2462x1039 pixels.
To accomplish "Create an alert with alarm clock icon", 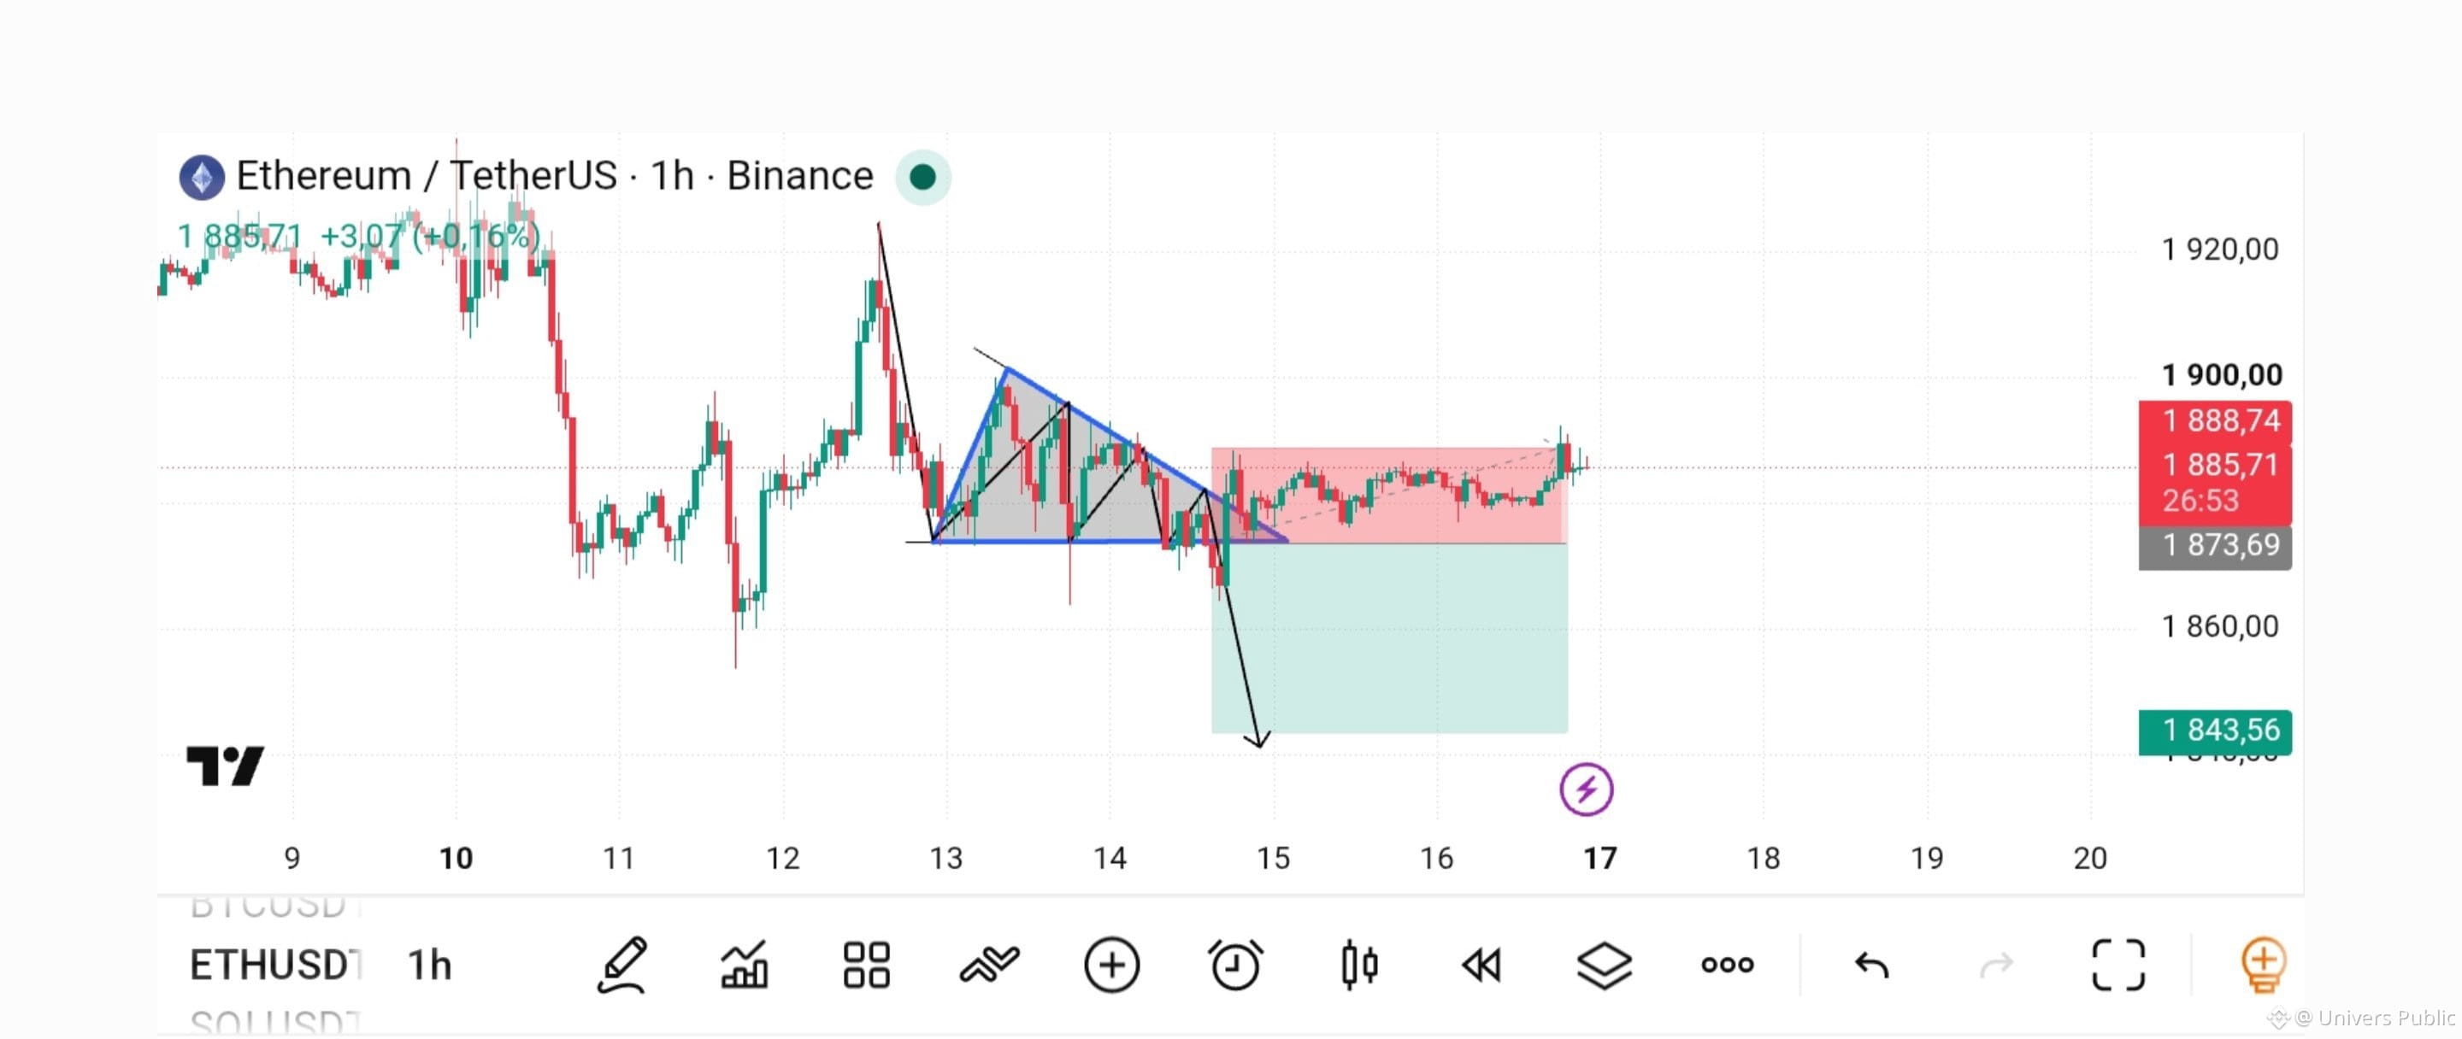I will [x=1234, y=965].
